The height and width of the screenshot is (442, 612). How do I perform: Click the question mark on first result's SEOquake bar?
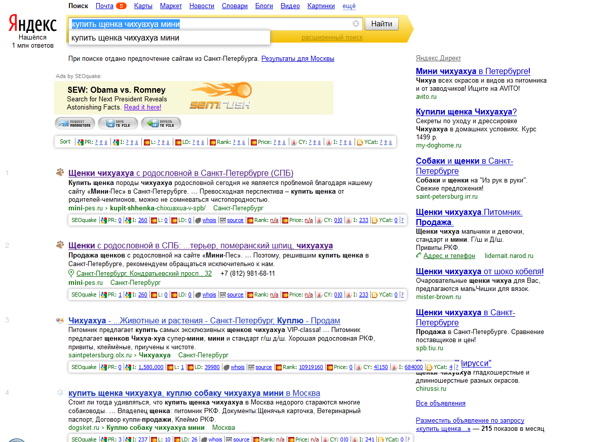402,220
